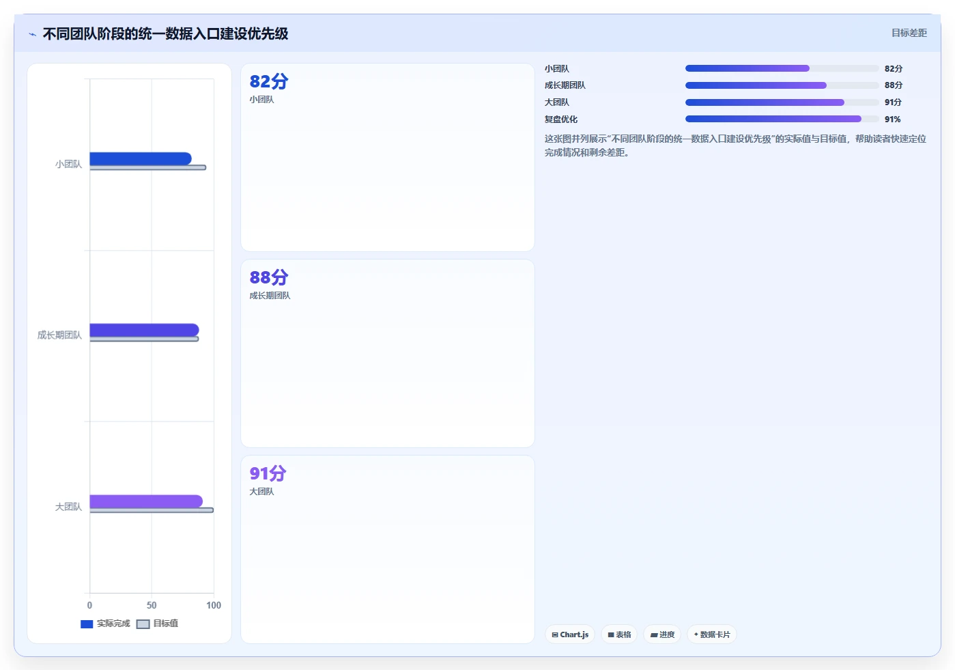Click the 0 tick on the chart axis
Viewport: 955px width, 670px height.
89,605
